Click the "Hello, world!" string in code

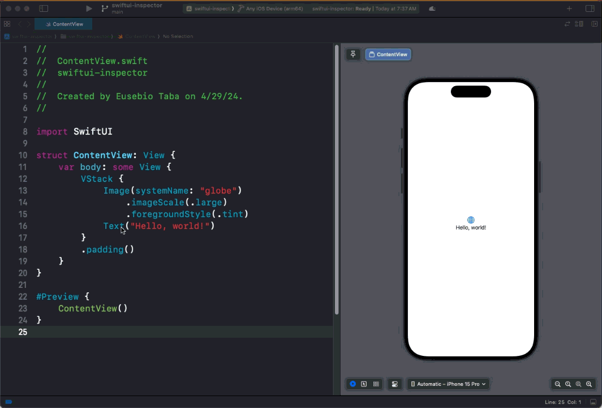point(170,226)
